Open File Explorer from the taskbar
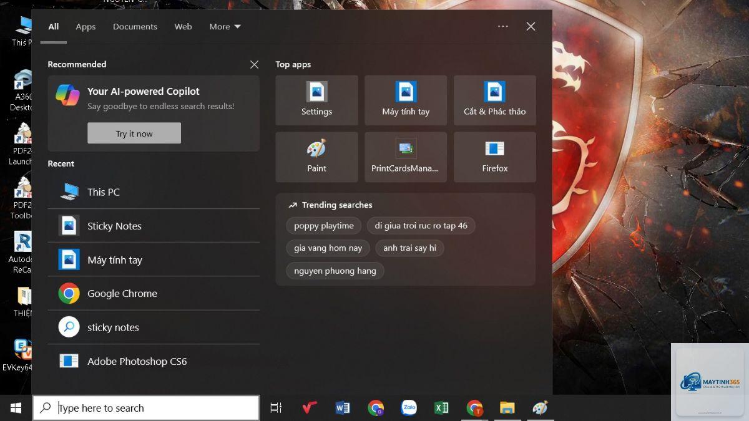Viewport: 749px width, 421px height. click(507, 408)
